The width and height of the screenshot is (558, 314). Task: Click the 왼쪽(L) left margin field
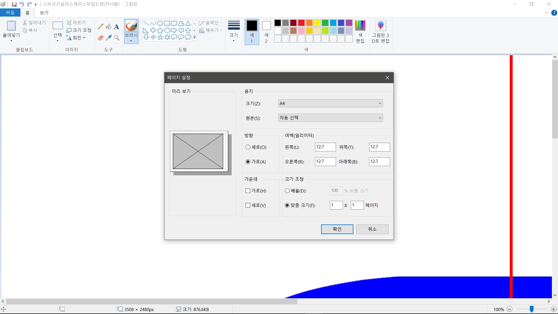tap(325, 147)
